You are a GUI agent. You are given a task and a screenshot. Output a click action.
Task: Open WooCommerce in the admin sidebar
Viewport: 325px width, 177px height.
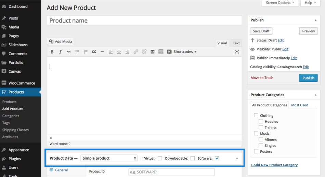pos(22,83)
